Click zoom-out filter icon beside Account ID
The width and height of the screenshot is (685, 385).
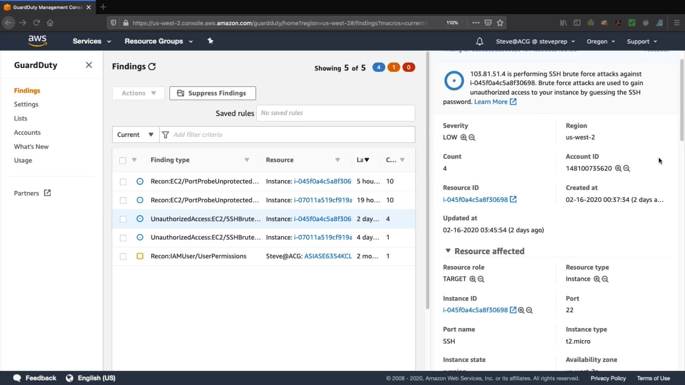(x=626, y=169)
